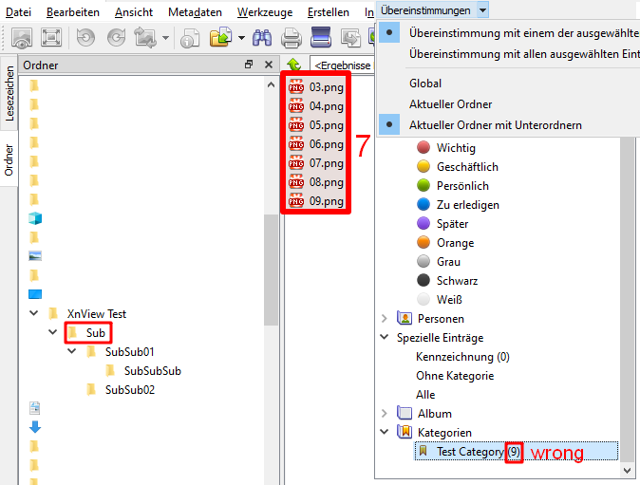Open search with the binoculars icon
Viewport: 640px width, 485px height.
(262, 38)
